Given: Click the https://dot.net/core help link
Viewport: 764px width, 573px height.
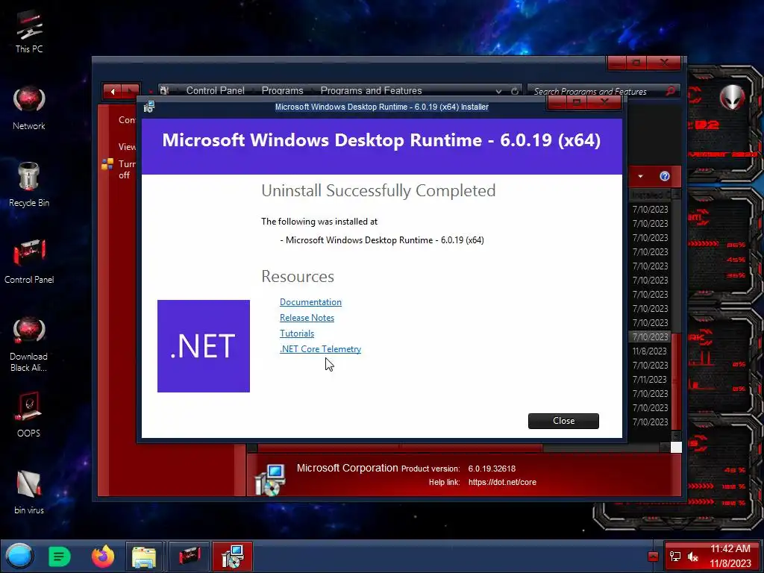Looking at the screenshot, I should [502, 483].
